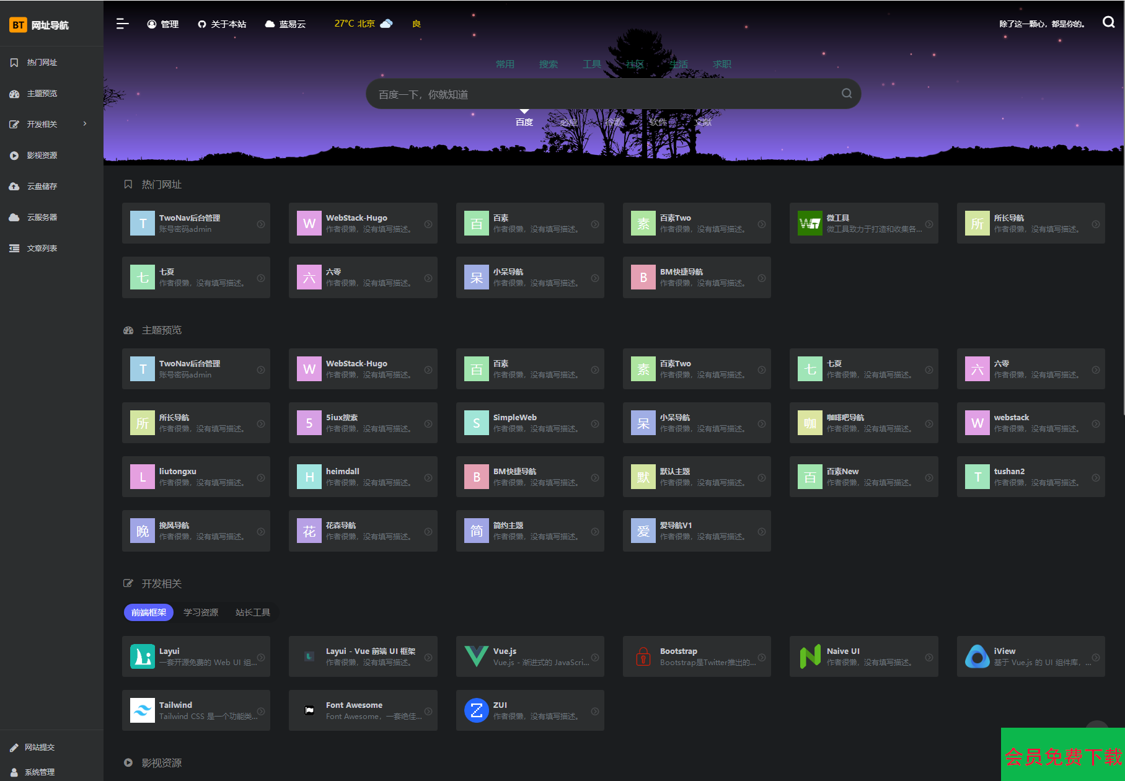Click the top-right search magnifier icon
1125x781 pixels.
click(x=1108, y=22)
